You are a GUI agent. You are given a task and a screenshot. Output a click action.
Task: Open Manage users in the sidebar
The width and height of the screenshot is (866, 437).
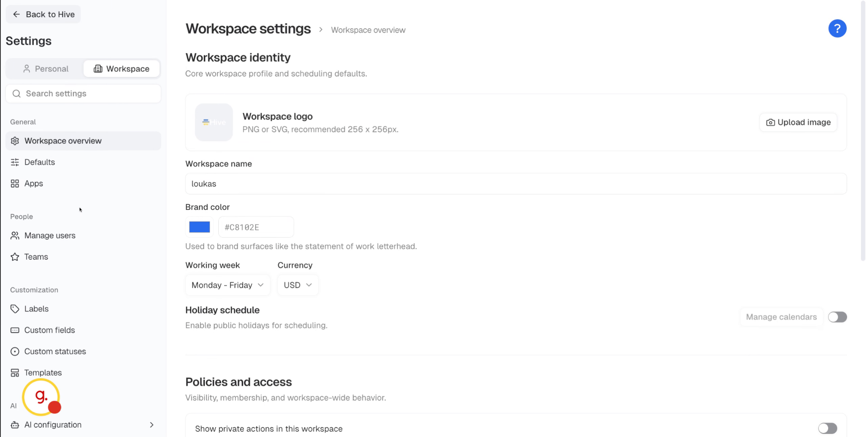[x=83, y=236]
